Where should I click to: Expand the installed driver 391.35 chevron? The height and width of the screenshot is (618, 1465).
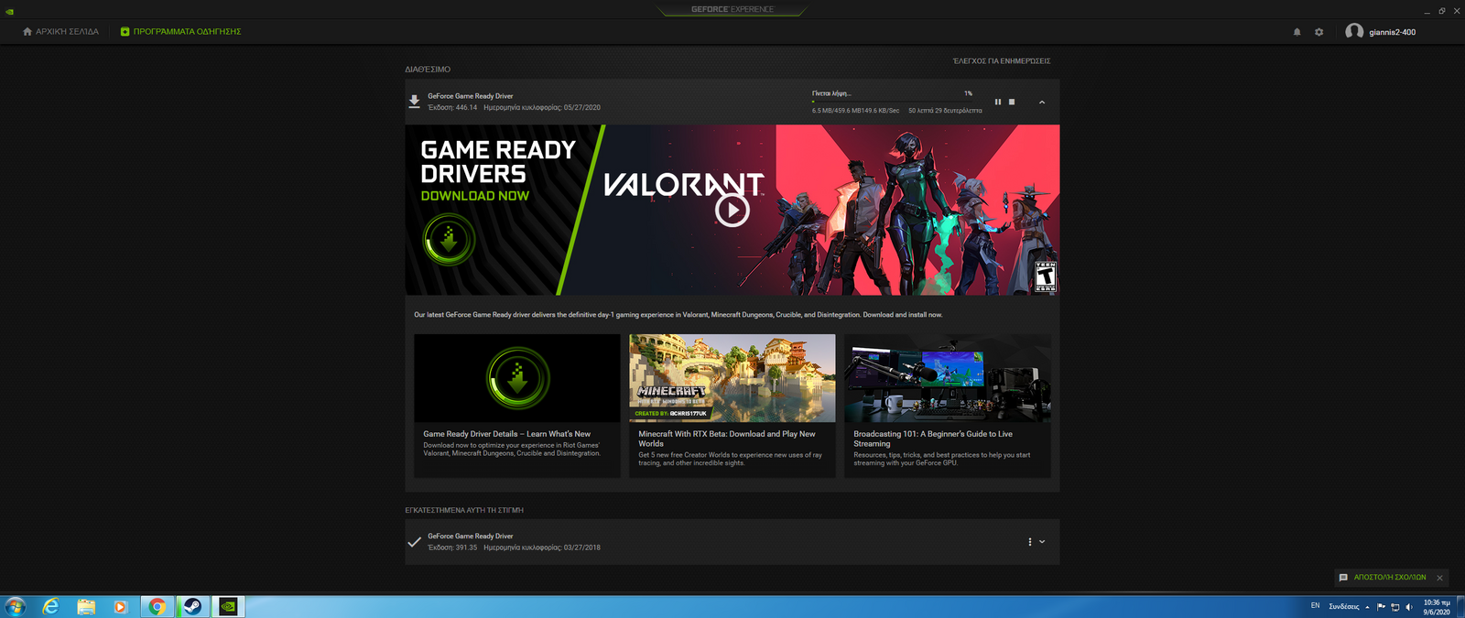[x=1042, y=542]
